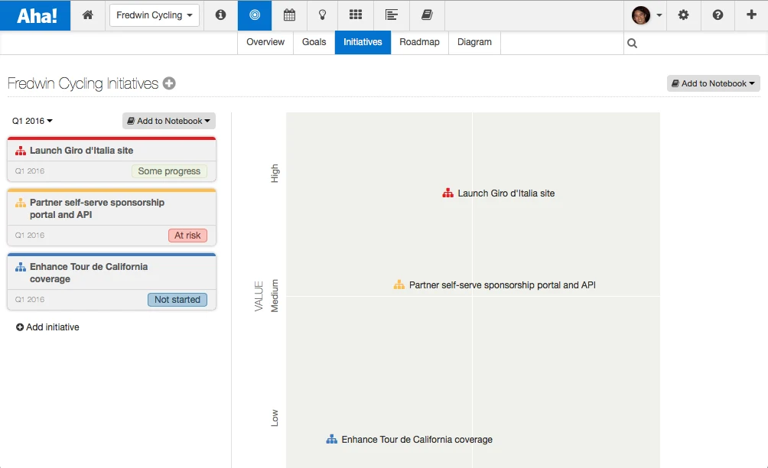Viewport: 768px width, 468px height.
Task: Click Add initiative link
Action: coord(47,327)
